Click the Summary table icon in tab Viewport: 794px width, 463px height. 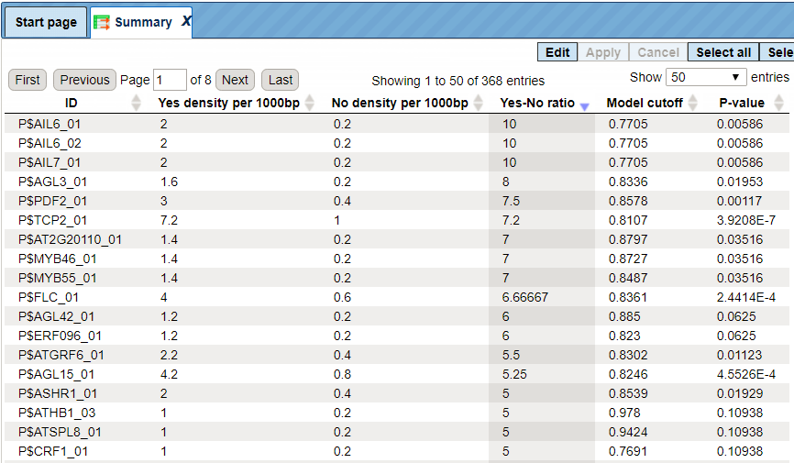[x=102, y=22]
